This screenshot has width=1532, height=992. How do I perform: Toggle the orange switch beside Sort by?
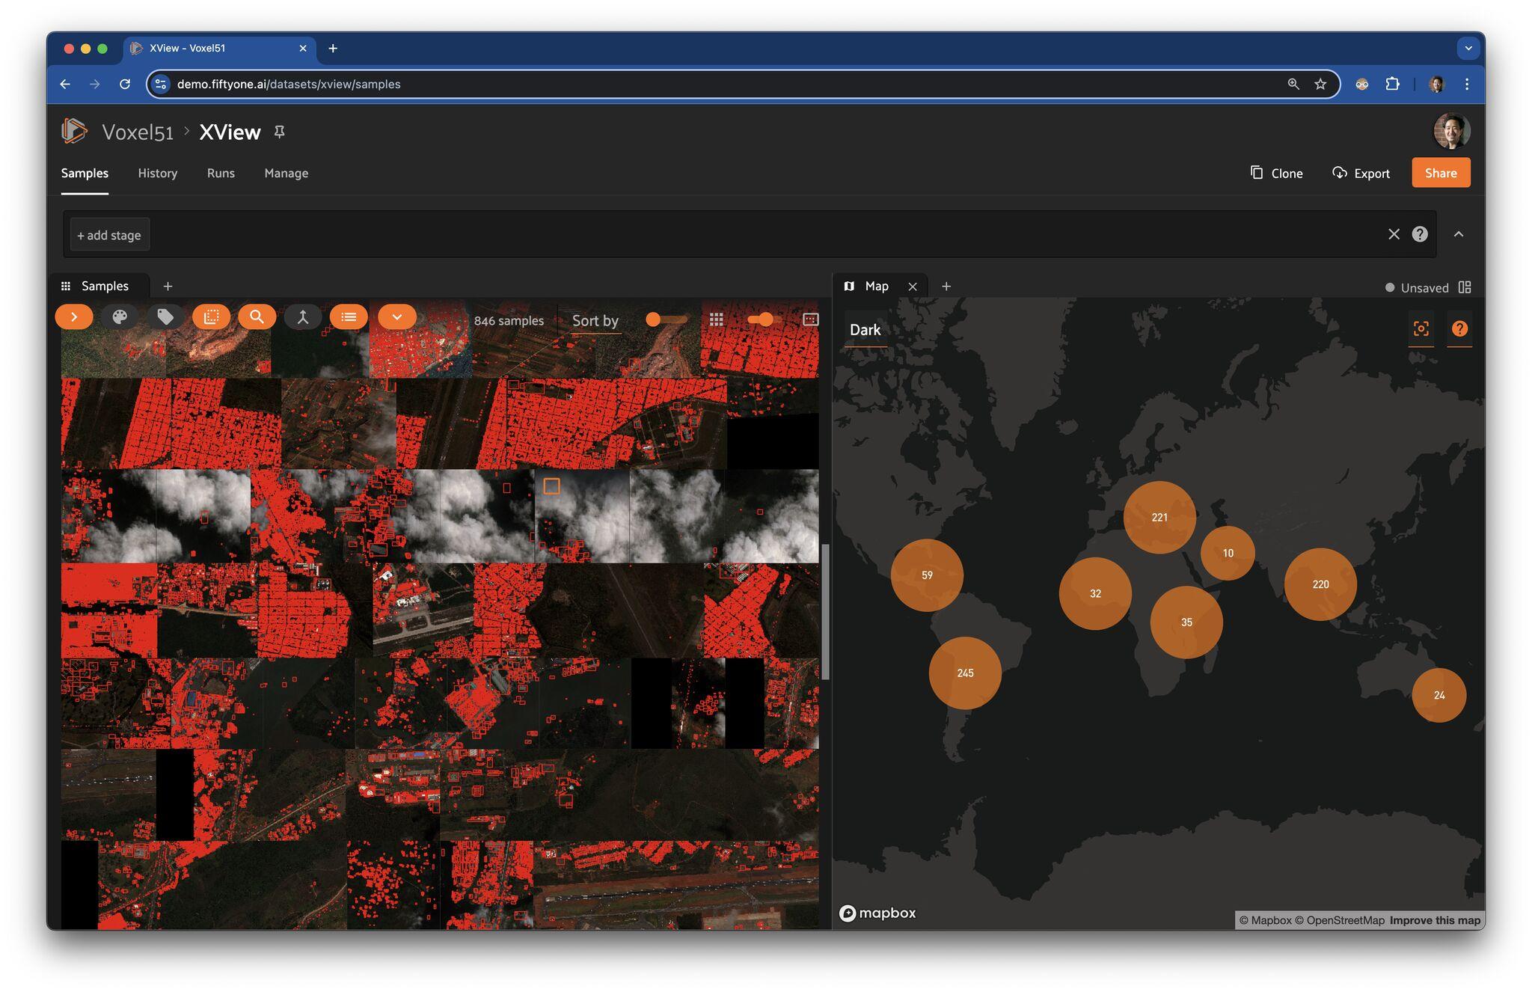click(x=666, y=319)
